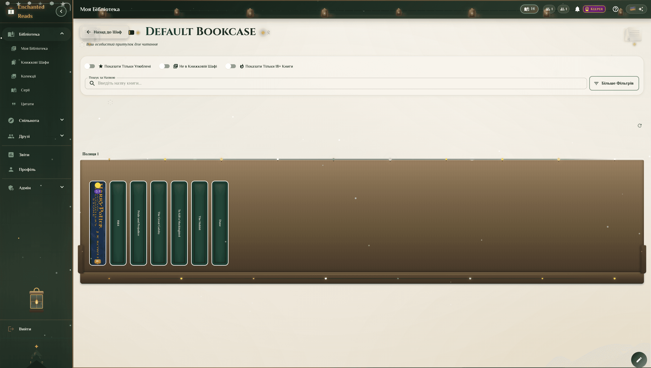Open the Harry Potter book spine
The width and height of the screenshot is (651, 368).
point(98,223)
